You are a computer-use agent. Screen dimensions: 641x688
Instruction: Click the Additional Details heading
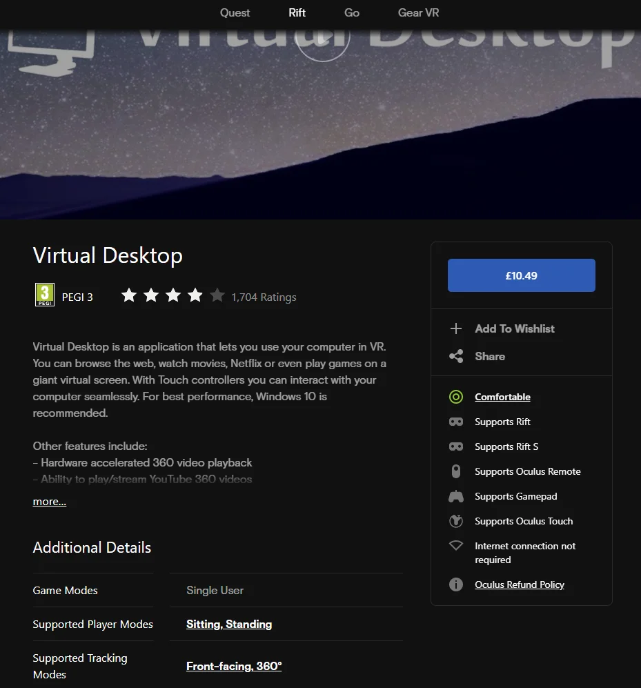coord(92,548)
